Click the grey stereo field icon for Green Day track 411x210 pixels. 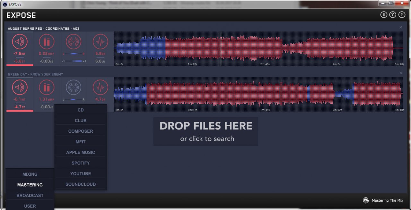74,87
